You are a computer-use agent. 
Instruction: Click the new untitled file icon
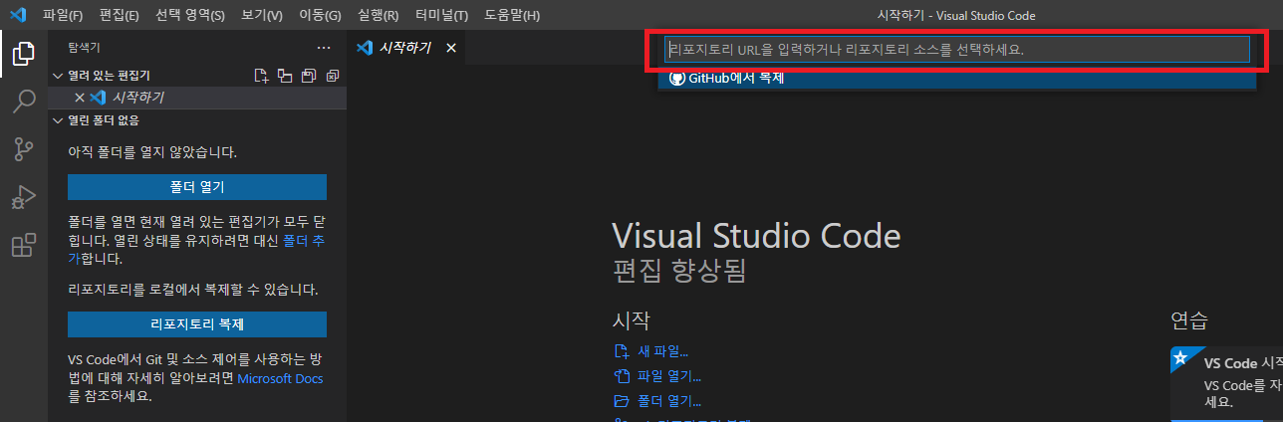(262, 76)
